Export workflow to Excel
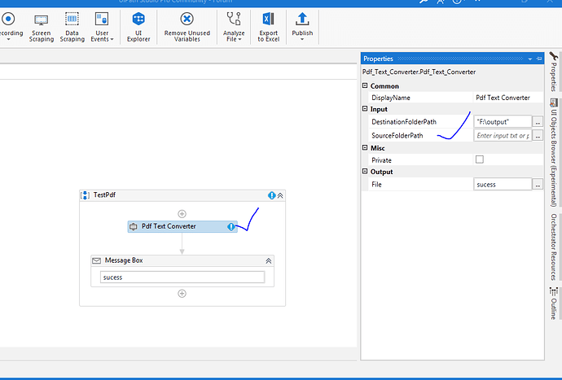Screen dimensions: 562x380 pos(269,28)
